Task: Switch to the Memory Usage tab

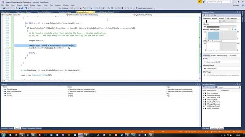Action: pyautogui.click(x=222, y=56)
